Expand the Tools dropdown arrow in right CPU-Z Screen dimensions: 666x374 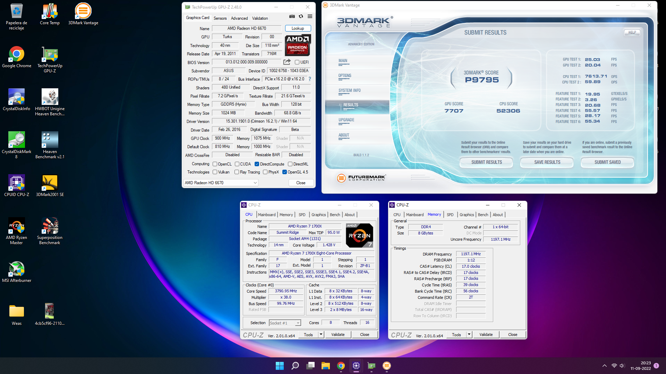469,335
